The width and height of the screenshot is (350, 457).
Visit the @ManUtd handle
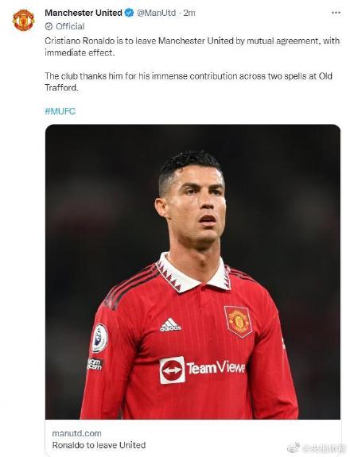point(157,13)
